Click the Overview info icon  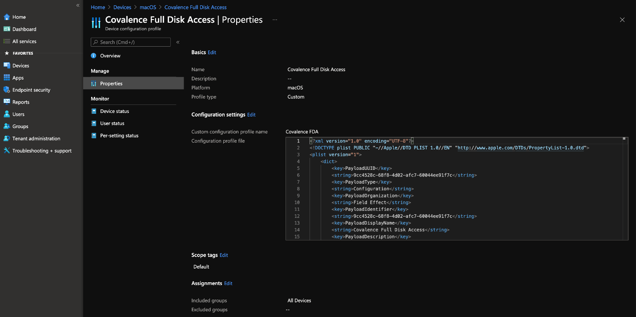[93, 56]
